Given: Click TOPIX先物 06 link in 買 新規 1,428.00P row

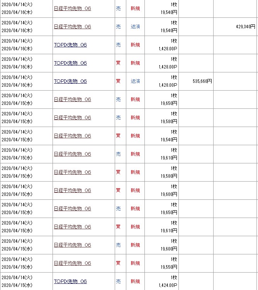Looking at the screenshot, I should [70, 63].
